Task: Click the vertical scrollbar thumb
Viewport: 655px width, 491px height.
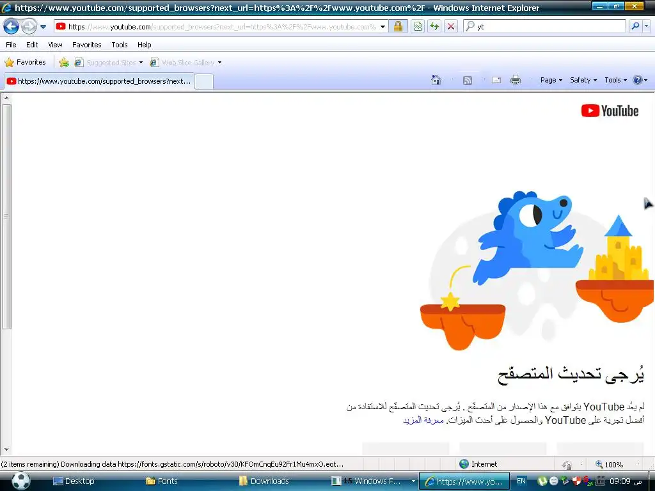Action: tap(6, 216)
